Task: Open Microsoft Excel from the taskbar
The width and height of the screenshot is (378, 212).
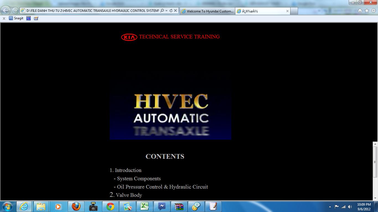Action: pos(145,206)
